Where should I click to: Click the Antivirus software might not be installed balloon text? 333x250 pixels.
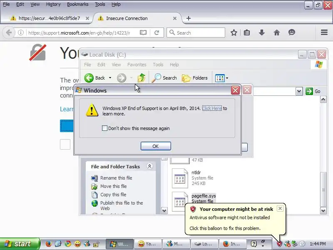point(230,217)
